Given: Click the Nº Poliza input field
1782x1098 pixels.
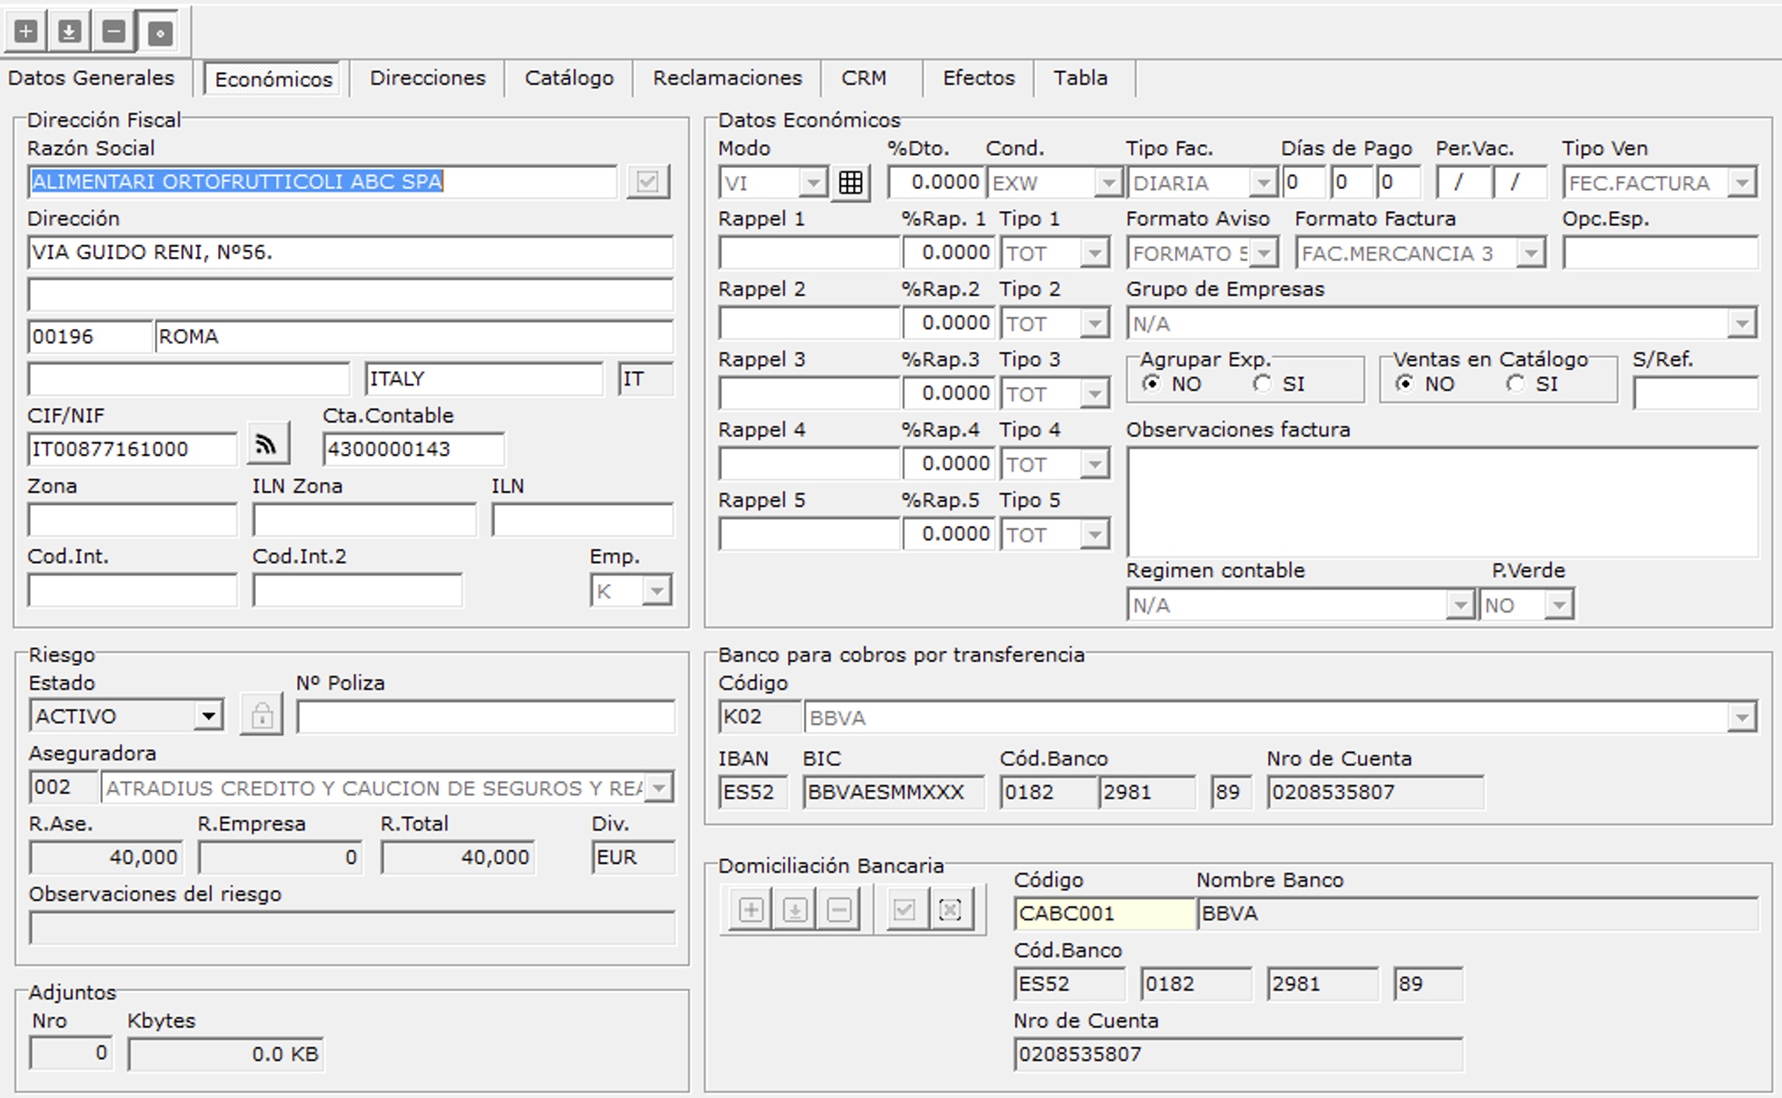Looking at the screenshot, I should point(486,717).
